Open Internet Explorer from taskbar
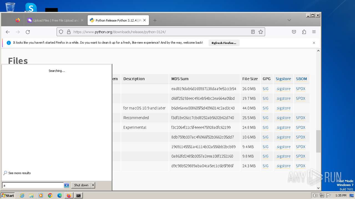Screen dimensions: 355x199 click(x=22, y=195)
